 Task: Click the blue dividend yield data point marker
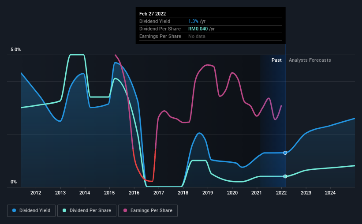(x=285, y=153)
